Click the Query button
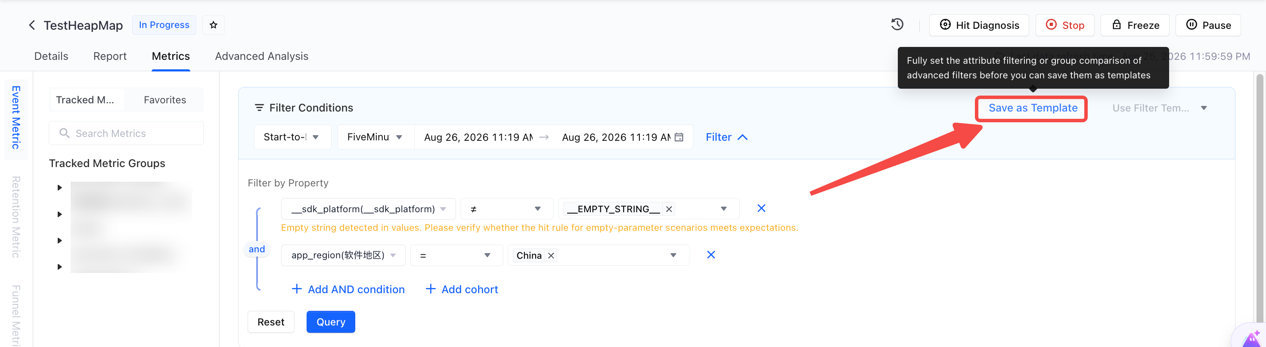 [331, 322]
